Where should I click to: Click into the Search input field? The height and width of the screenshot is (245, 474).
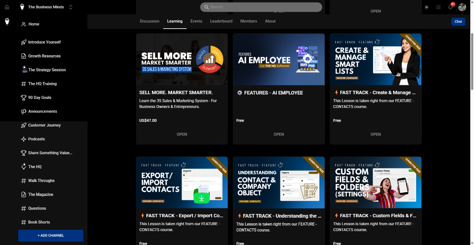click(x=261, y=7)
